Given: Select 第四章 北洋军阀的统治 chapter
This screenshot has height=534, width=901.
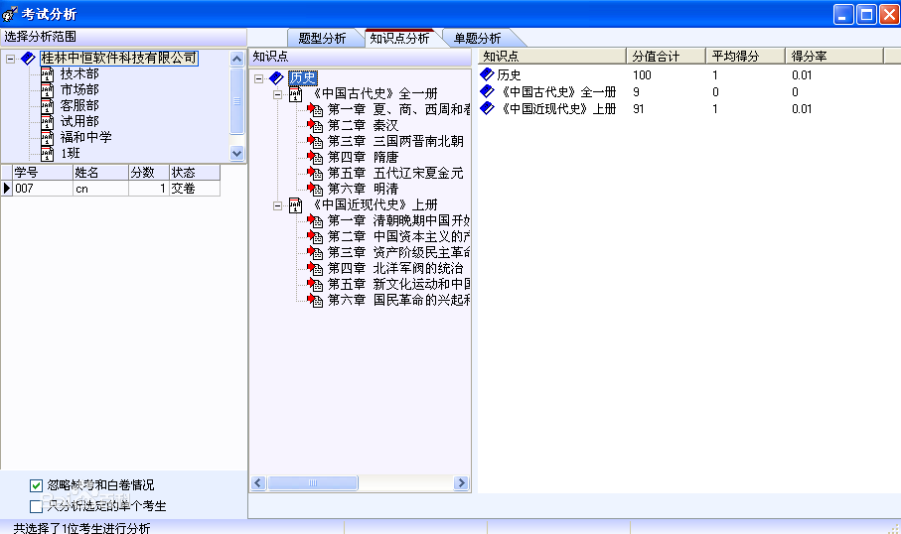Looking at the screenshot, I should (x=395, y=268).
